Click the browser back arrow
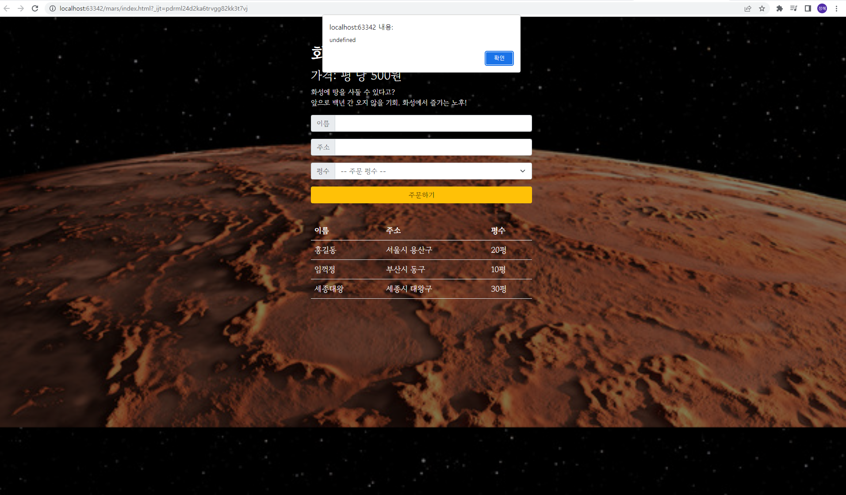This screenshot has width=846, height=495. [7, 8]
